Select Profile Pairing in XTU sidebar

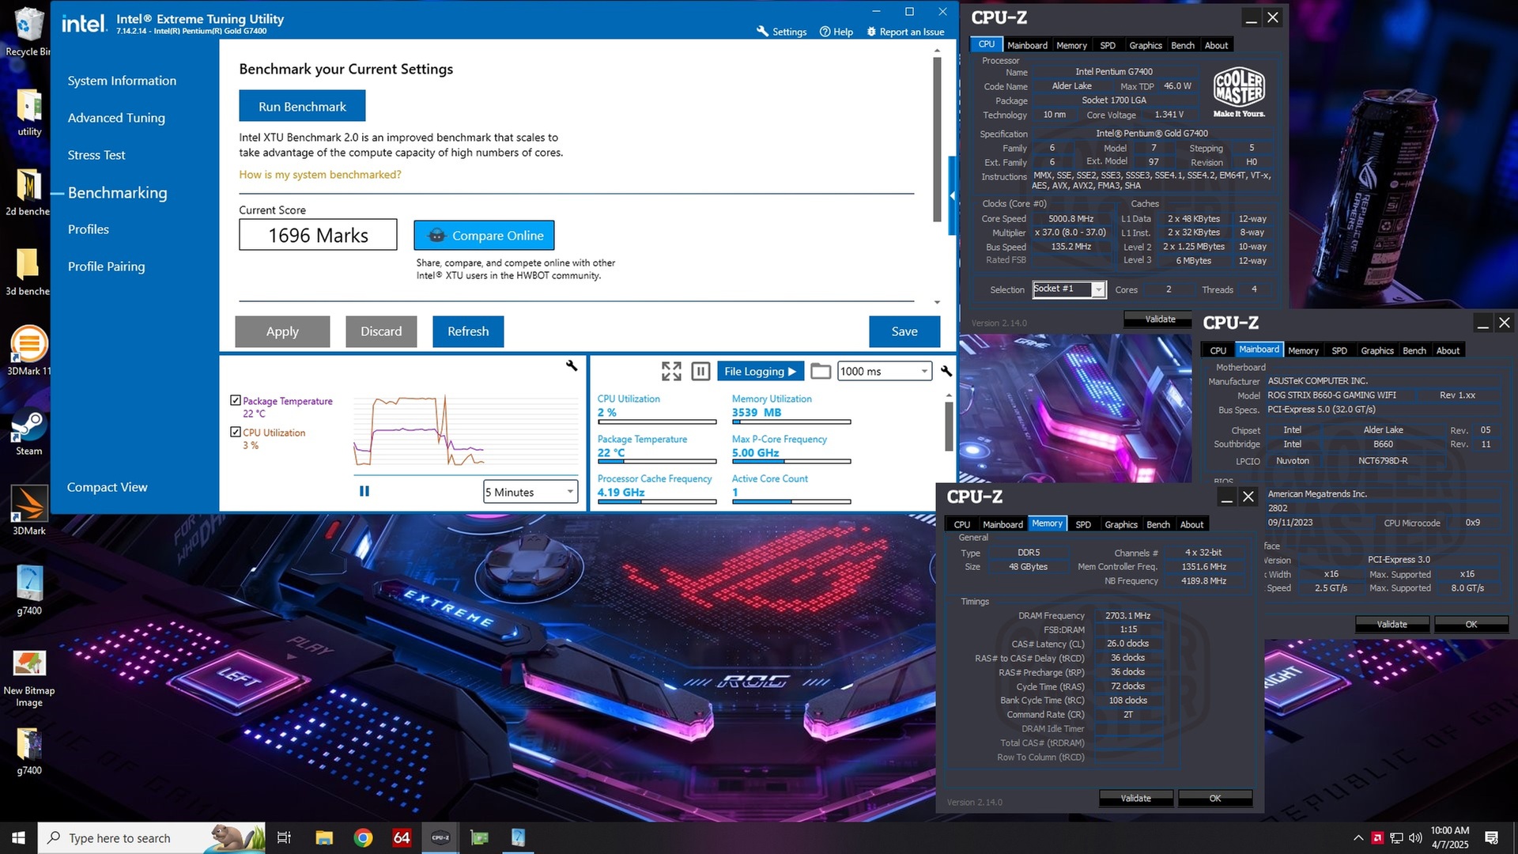click(x=106, y=266)
